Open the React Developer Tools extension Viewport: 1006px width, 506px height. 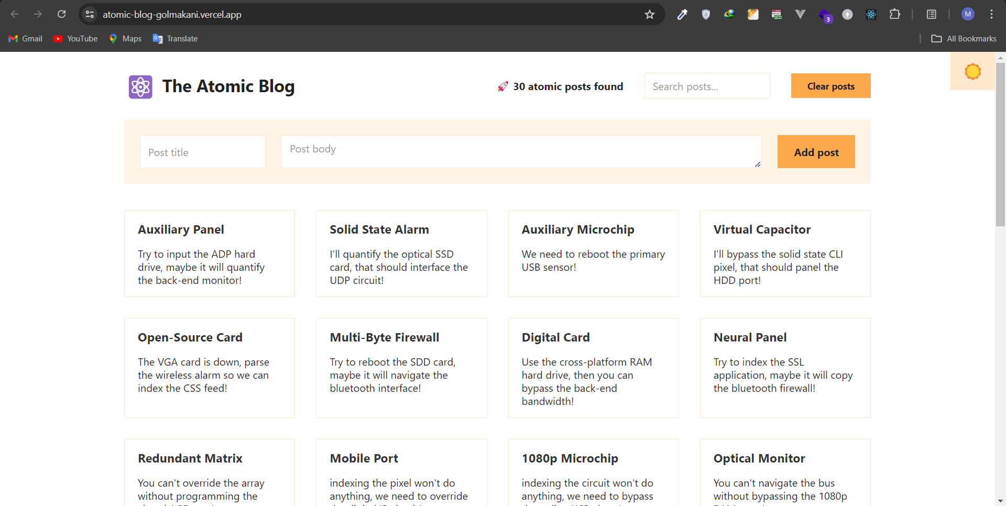tap(871, 15)
